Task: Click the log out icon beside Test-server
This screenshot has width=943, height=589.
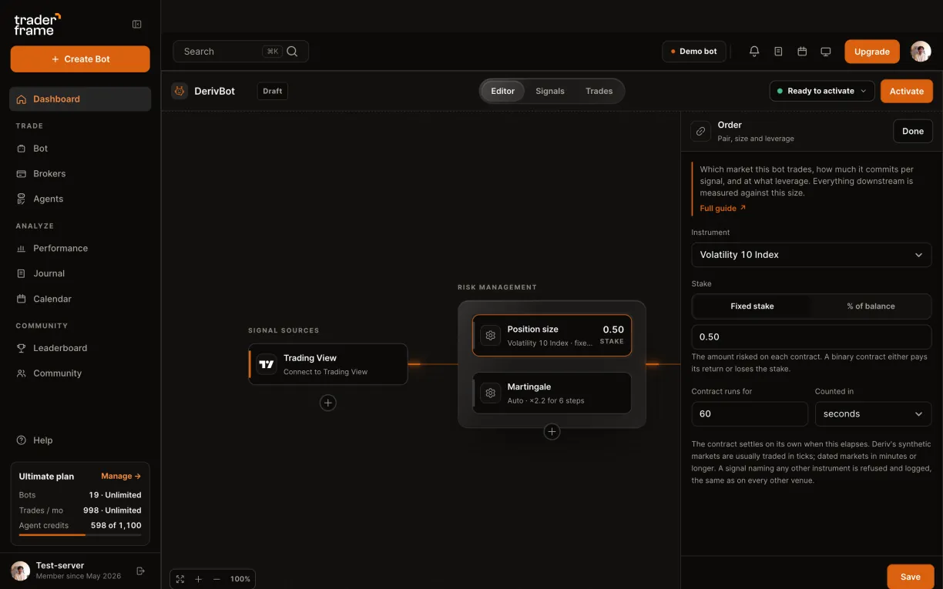Action: pos(140,571)
